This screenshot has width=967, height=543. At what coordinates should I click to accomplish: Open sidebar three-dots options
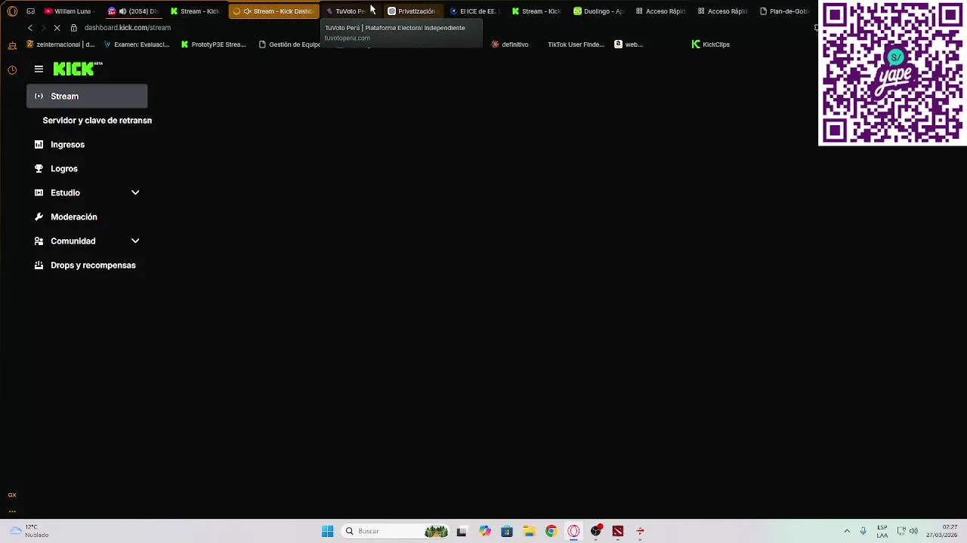tap(12, 511)
